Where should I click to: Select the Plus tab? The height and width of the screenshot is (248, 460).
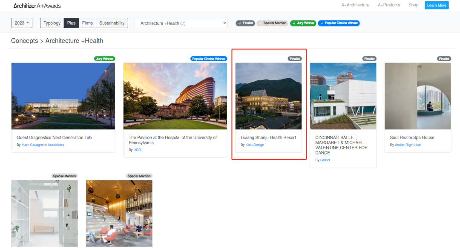[71, 23]
